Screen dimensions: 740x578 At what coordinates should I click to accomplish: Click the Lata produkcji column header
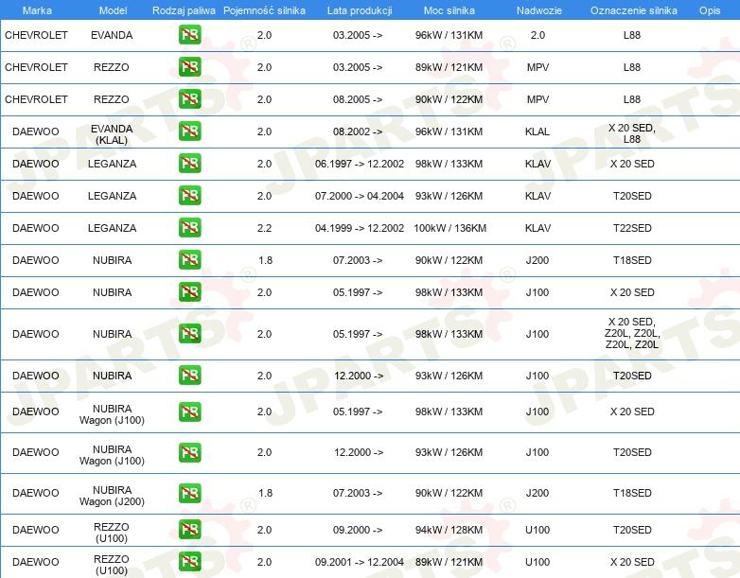pyautogui.click(x=360, y=10)
